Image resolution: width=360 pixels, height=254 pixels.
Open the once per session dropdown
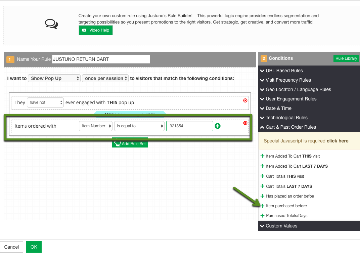105,78
